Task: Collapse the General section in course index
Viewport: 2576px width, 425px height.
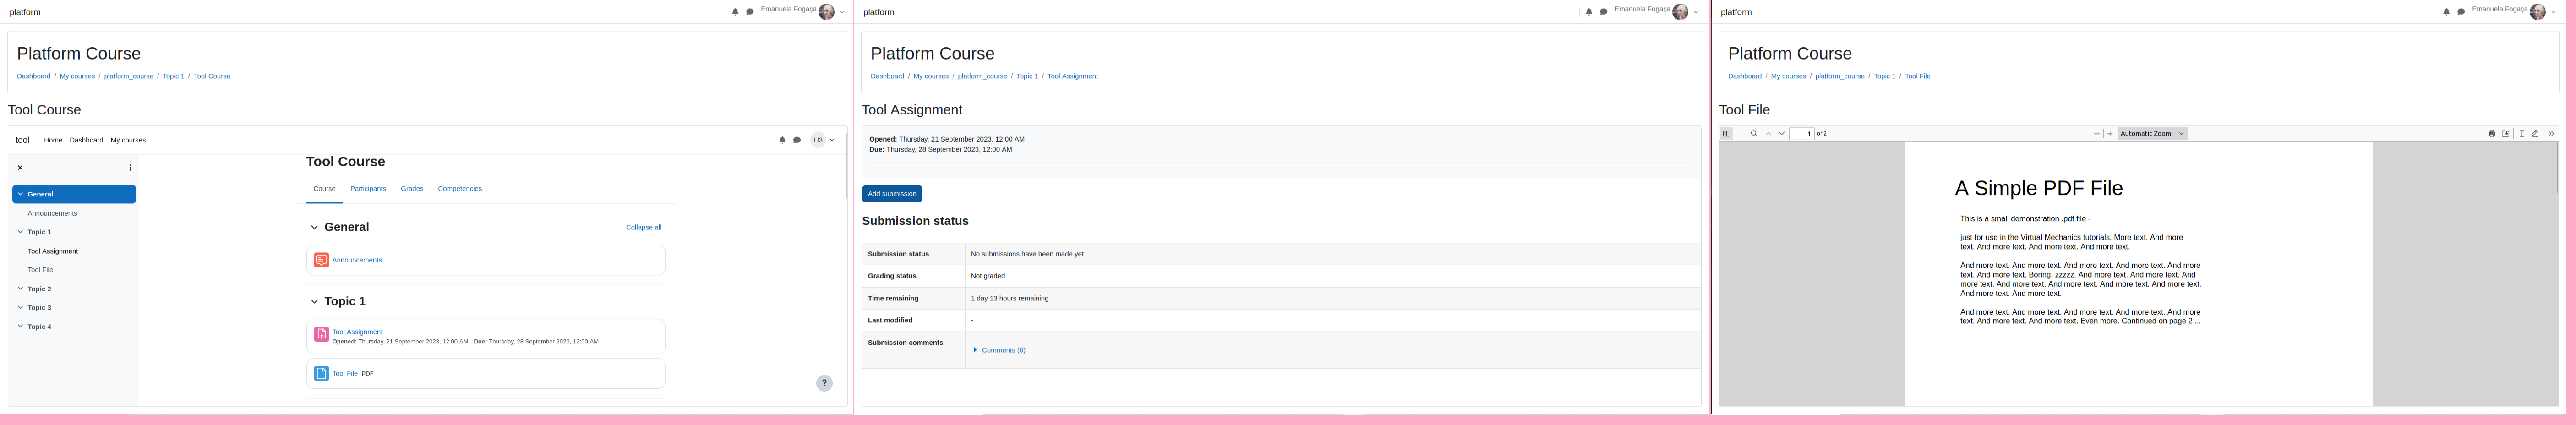Action: (20, 194)
